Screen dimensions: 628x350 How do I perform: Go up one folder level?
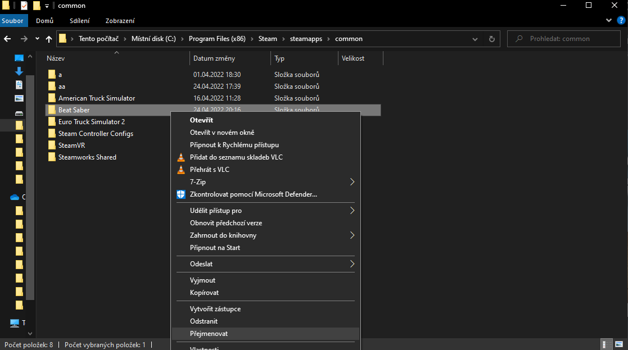click(x=49, y=39)
